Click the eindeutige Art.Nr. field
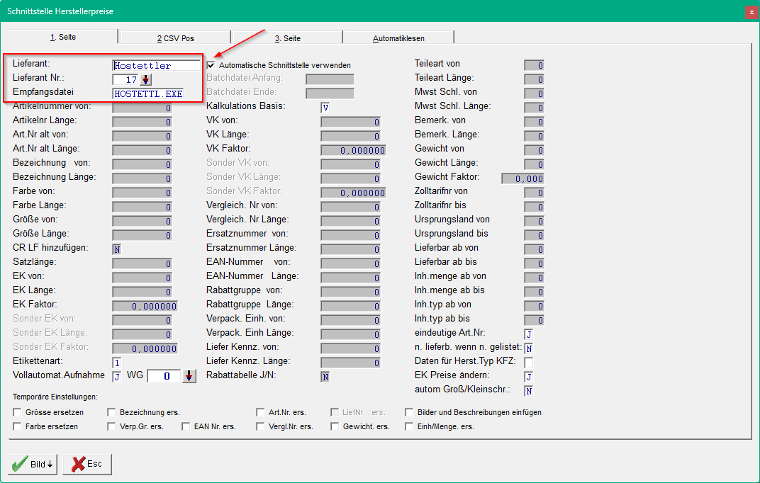This screenshot has width=760, height=483. pyautogui.click(x=529, y=334)
